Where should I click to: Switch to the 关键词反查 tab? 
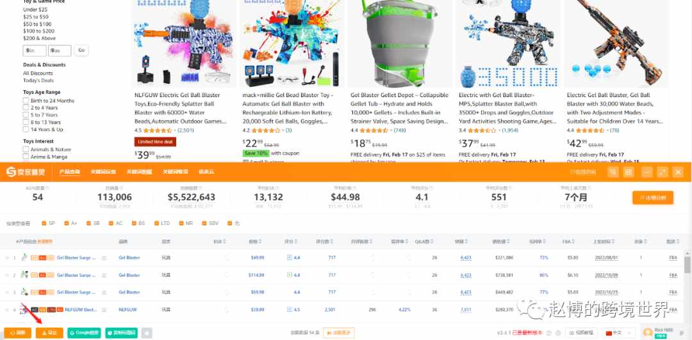[103, 172]
